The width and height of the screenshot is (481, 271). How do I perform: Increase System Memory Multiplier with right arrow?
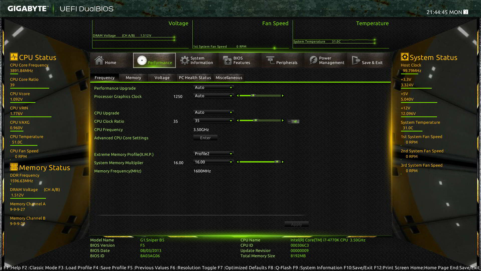283,162
